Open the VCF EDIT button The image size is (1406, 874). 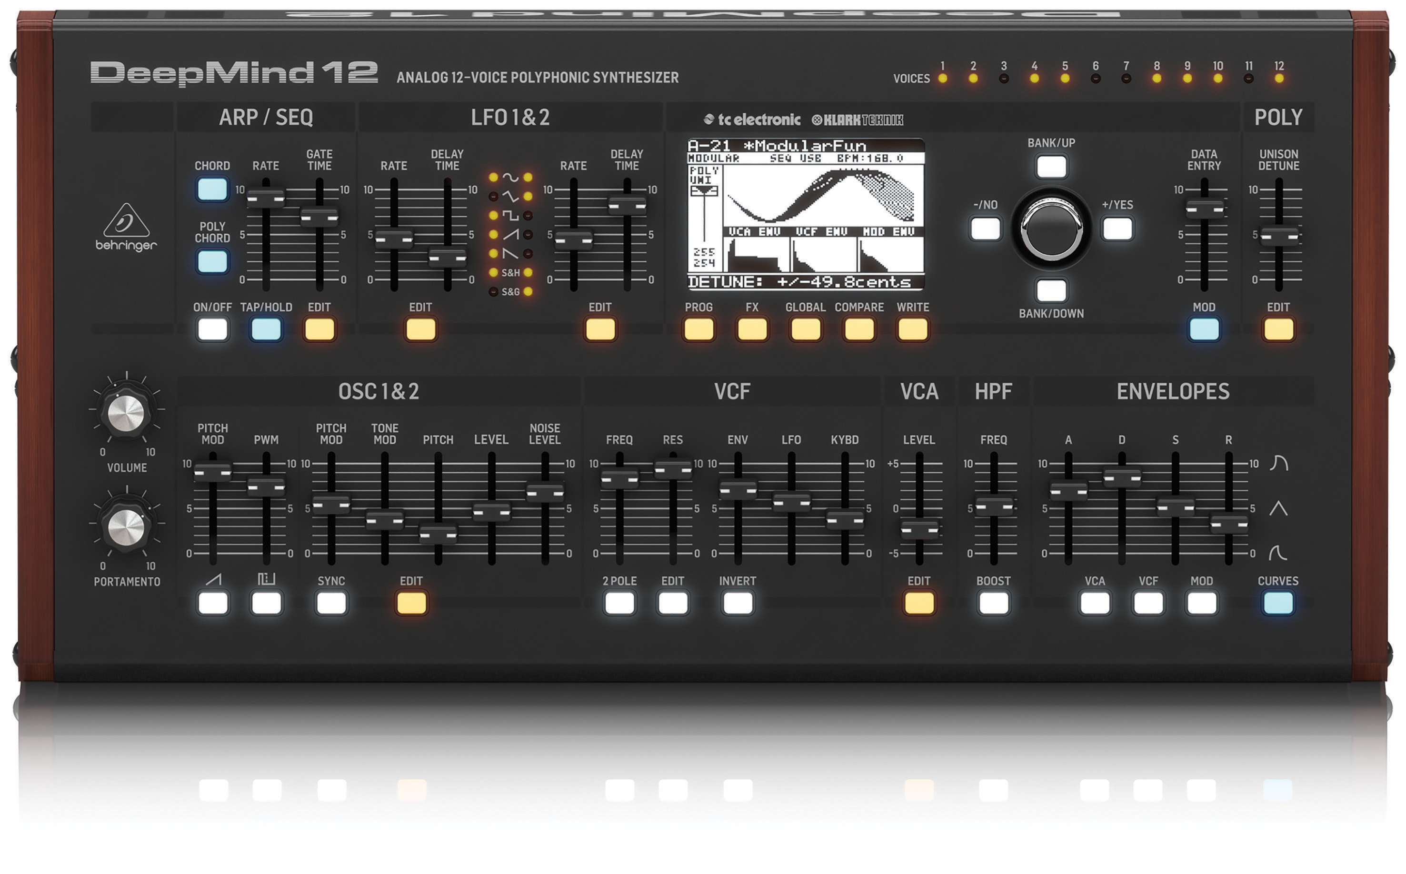[673, 603]
